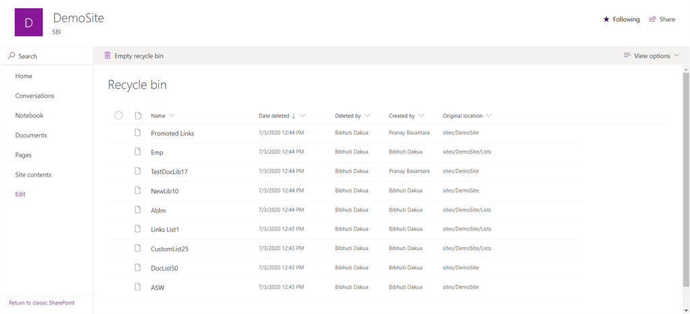This screenshot has width=690, height=314.
Task: Click file icon of NewLib10 row
Action: 137,191
